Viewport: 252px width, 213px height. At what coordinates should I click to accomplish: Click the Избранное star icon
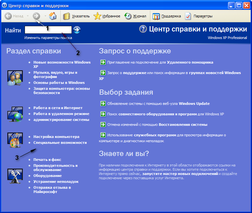click(97, 16)
